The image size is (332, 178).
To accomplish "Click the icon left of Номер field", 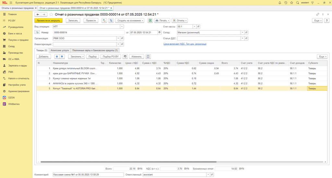I will click(x=37, y=32).
